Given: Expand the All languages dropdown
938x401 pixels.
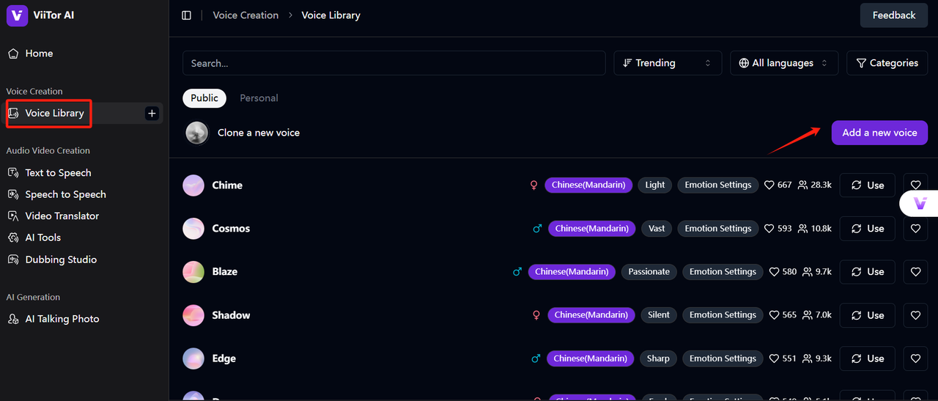Looking at the screenshot, I should [x=783, y=63].
